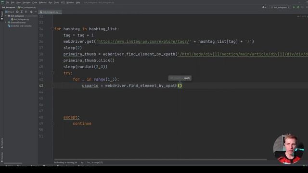308x173 pixels.
Task: Expand External Libraries node
Action: point(6,23)
